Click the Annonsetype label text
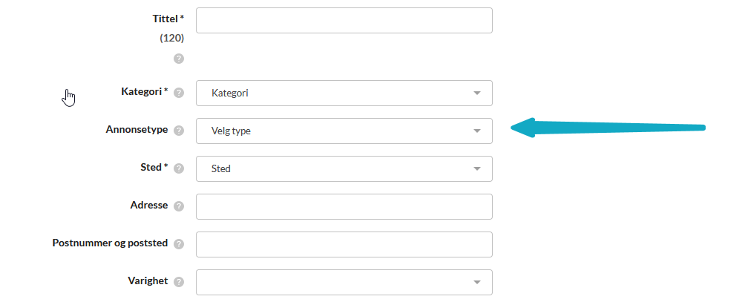 (x=137, y=130)
